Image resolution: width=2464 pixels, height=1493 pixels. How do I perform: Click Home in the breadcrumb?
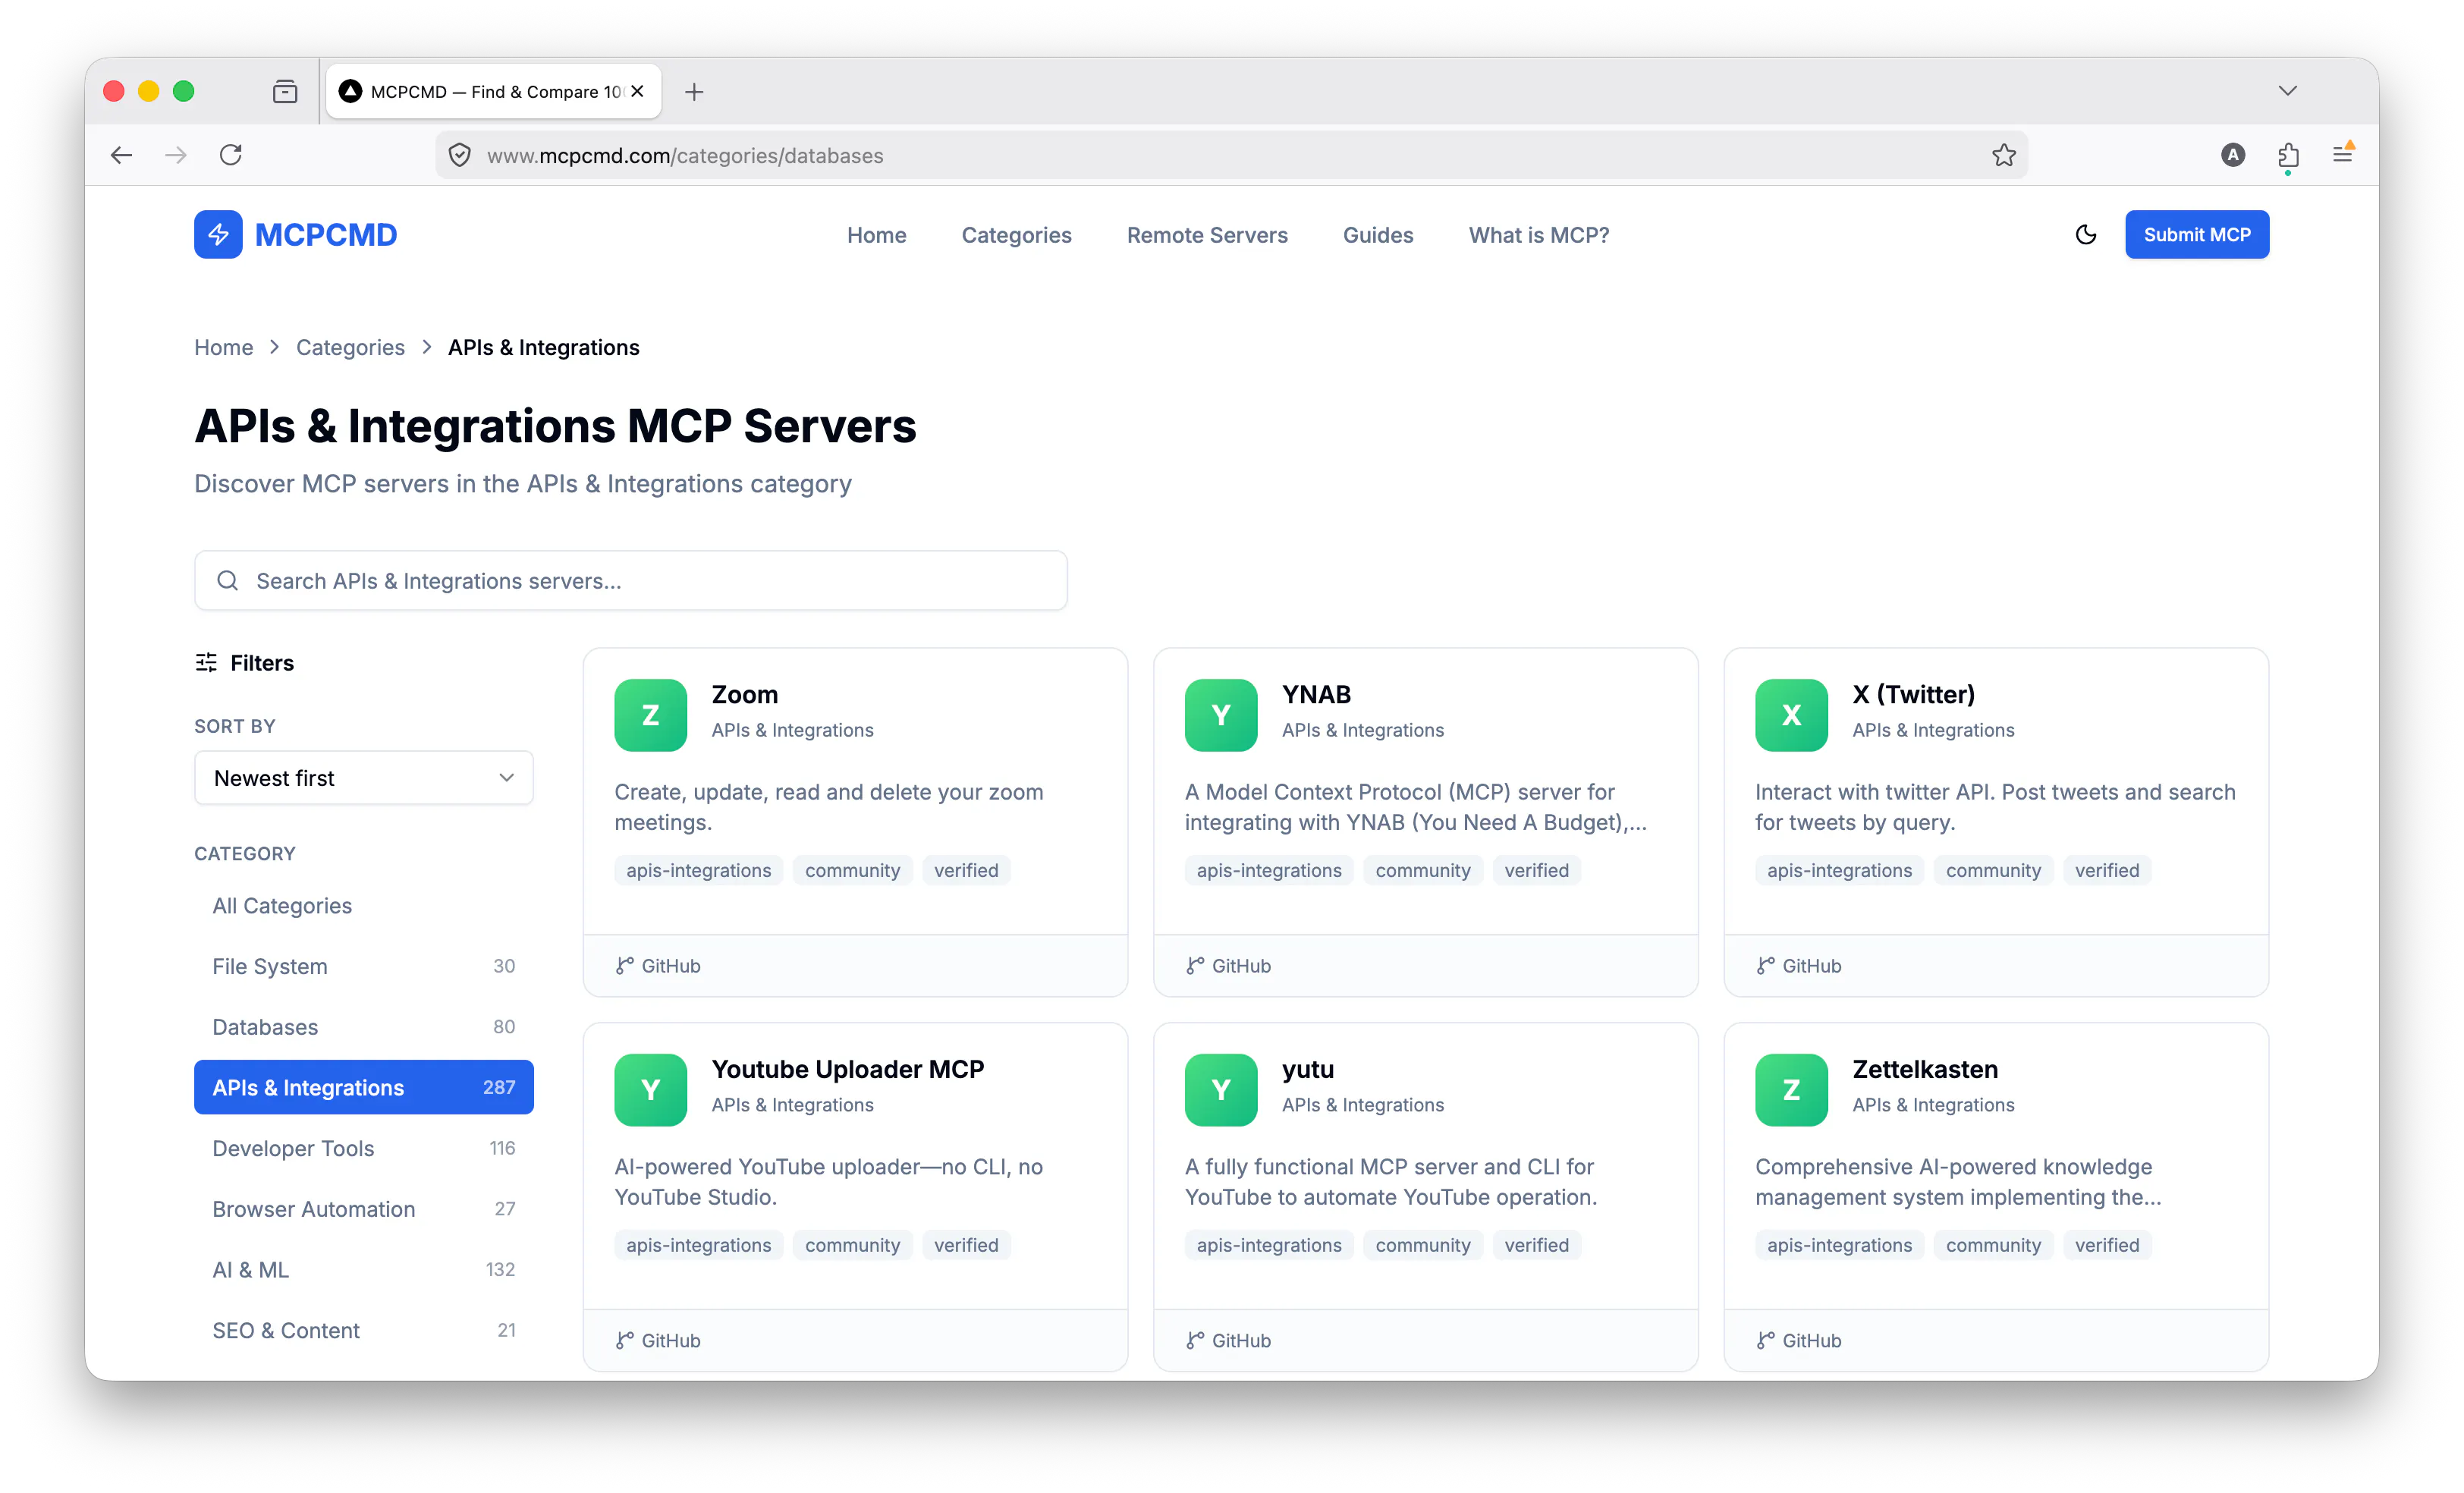pos(223,347)
